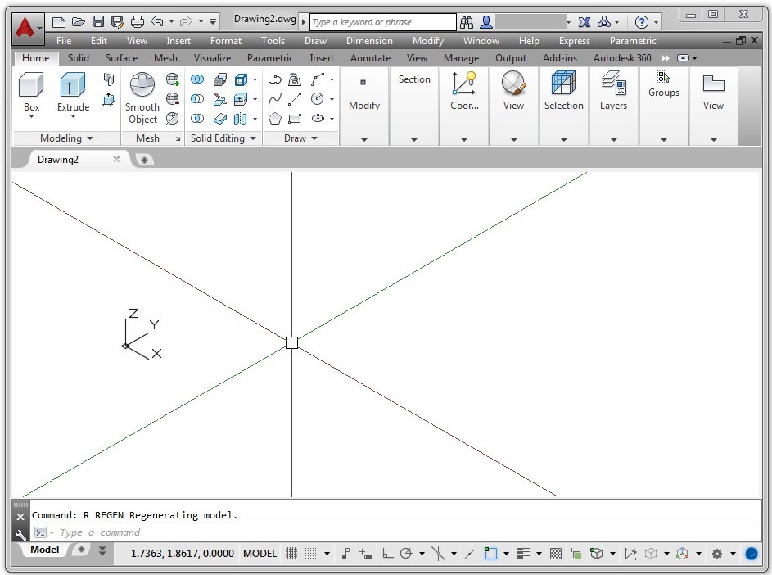Select the Smooth Object mesh tool
772x575 pixels.
coord(142,98)
